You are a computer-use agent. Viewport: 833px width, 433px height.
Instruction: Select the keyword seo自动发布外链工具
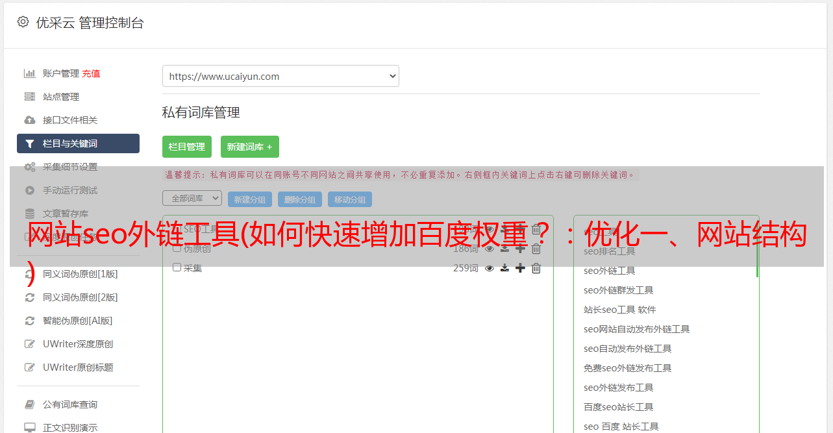click(628, 349)
